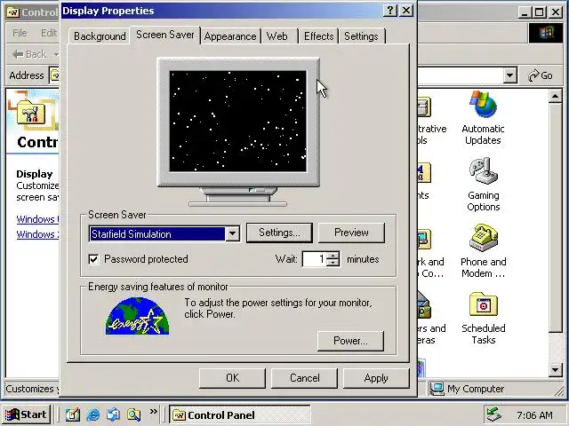Open Automatic Updates icon in Control Panel

pyautogui.click(x=483, y=118)
